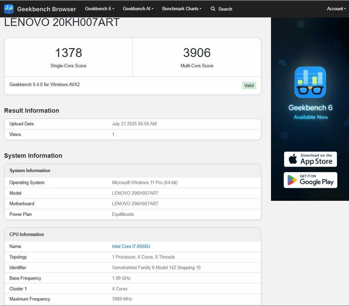Expand the Benchmark Charts menu

pos(182,9)
